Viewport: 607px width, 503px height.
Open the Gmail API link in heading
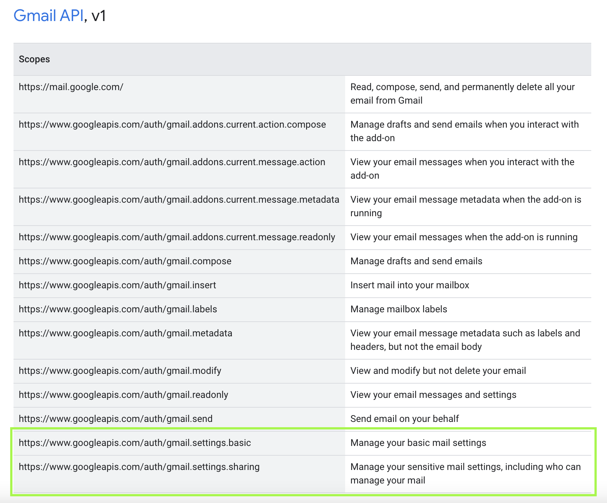point(48,16)
